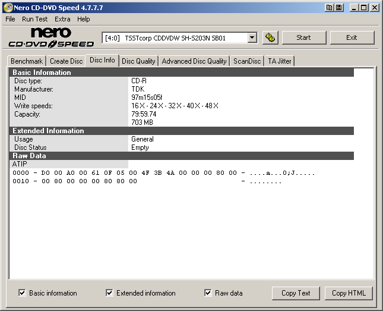Click the TSSTcorp drive name field
Viewport: 383px width, 311px height.
(174, 37)
